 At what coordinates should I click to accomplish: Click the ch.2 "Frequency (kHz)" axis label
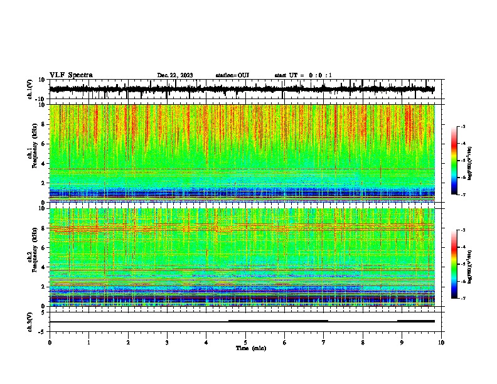pyautogui.click(x=34, y=250)
